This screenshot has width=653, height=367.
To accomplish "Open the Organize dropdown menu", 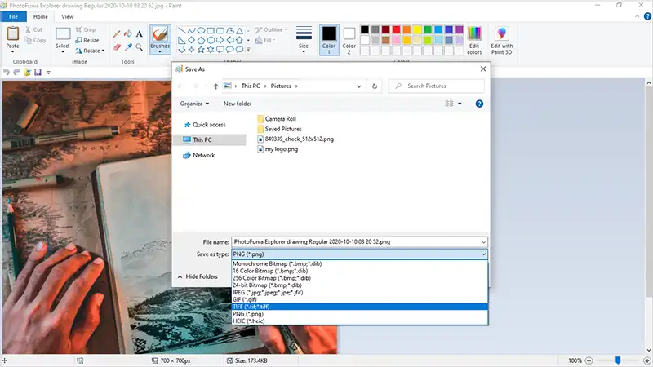I will point(194,104).
